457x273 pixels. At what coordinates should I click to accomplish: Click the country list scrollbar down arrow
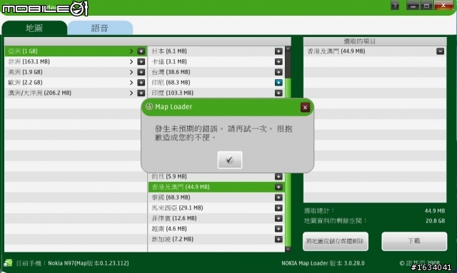click(288, 249)
